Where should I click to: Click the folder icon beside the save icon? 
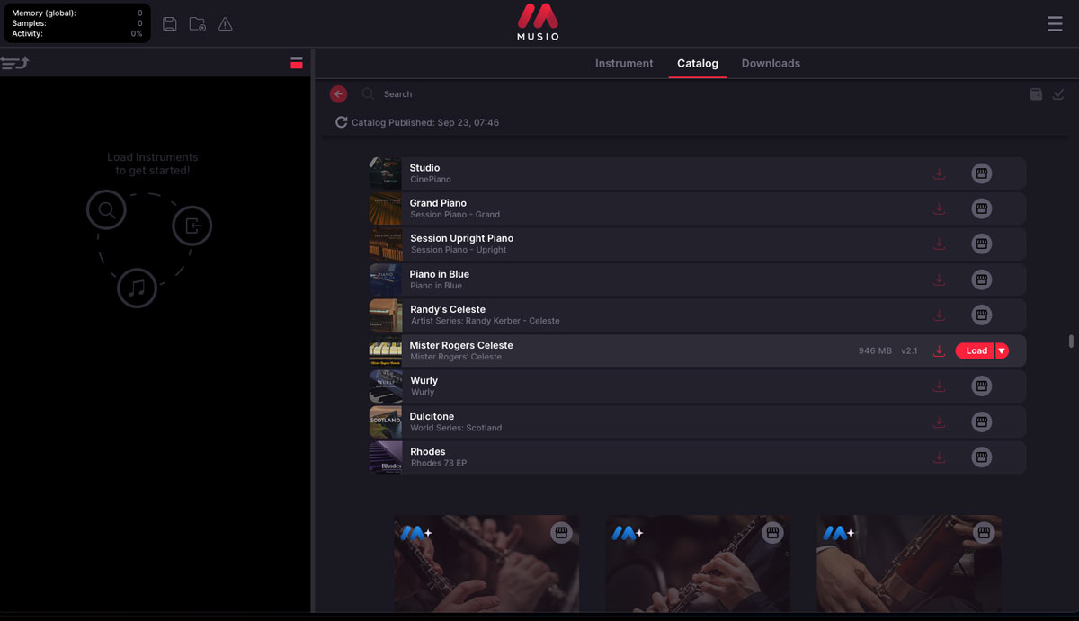pos(197,24)
